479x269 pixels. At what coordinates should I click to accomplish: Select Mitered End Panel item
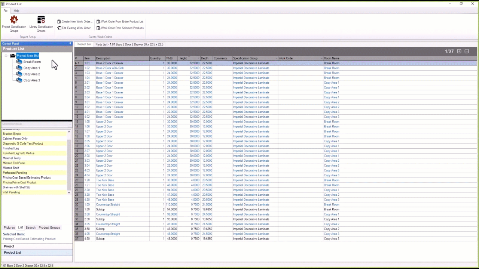pyautogui.click(x=34, y=163)
